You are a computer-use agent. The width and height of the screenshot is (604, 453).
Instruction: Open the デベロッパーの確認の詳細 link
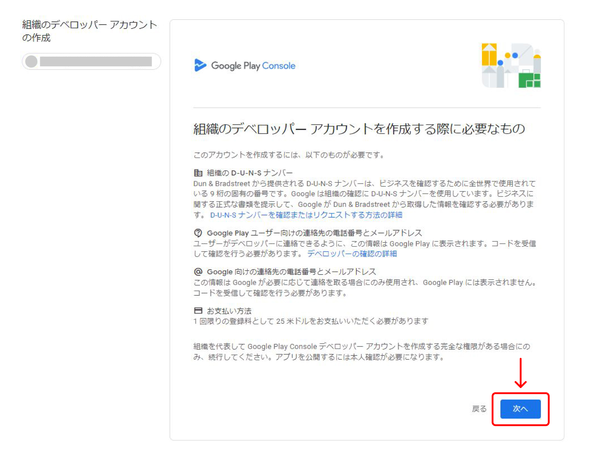point(352,254)
